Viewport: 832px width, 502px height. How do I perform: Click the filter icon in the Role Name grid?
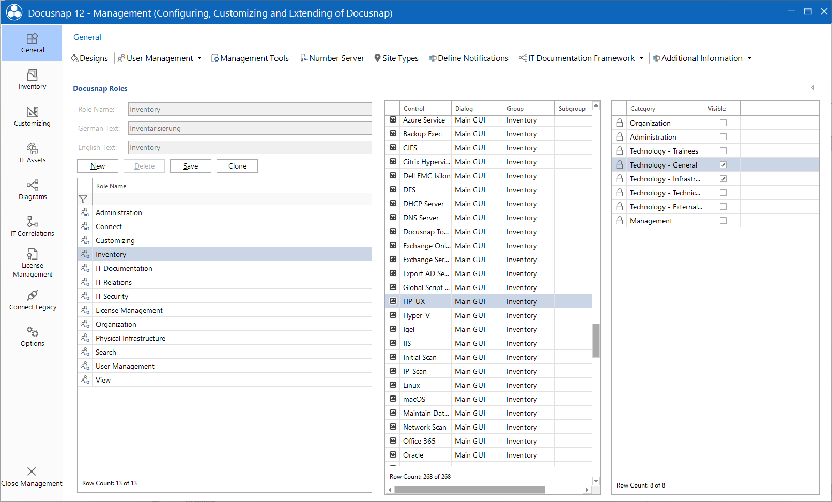pyautogui.click(x=83, y=199)
